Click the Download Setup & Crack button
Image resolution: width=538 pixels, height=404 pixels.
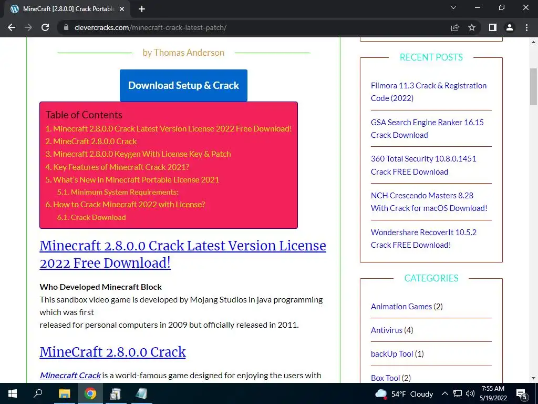pos(183,85)
